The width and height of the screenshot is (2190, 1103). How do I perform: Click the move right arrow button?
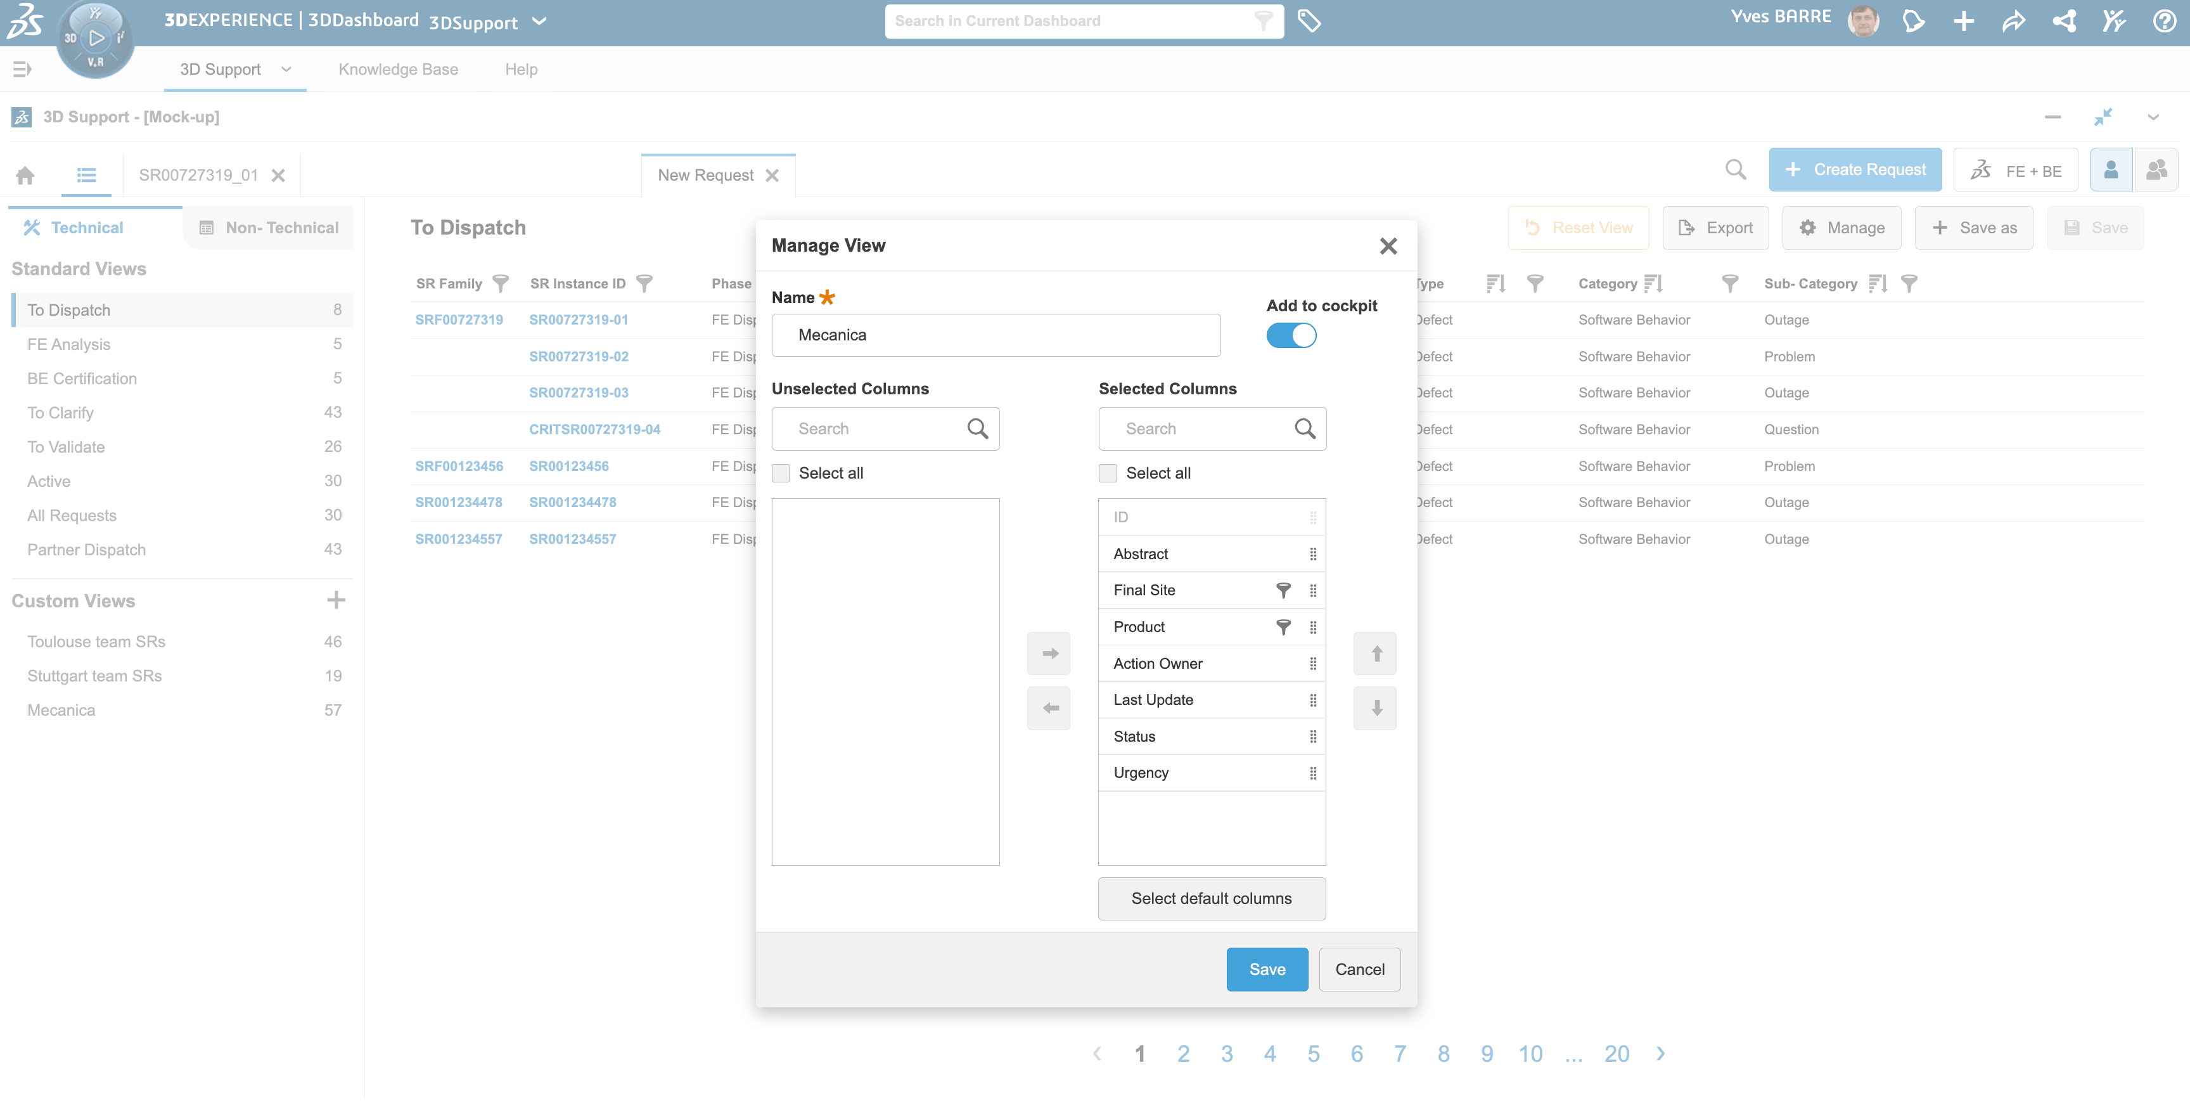[x=1048, y=653]
